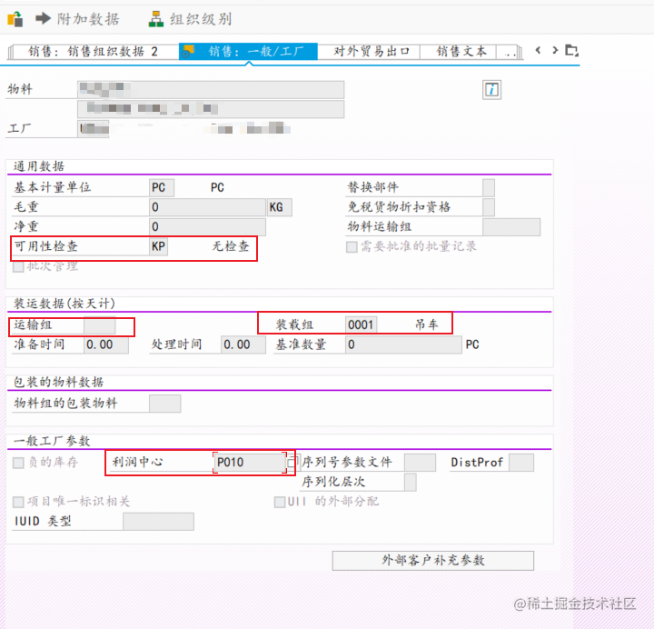The image size is (654, 629).
Task: Click the 净重 net weight field
Action: click(x=207, y=226)
